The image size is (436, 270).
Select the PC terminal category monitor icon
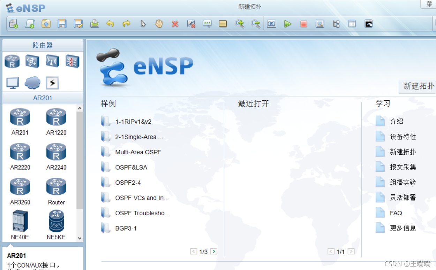tap(13, 83)
